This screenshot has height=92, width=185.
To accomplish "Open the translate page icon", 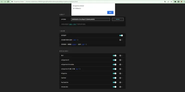I will (165, 2).
